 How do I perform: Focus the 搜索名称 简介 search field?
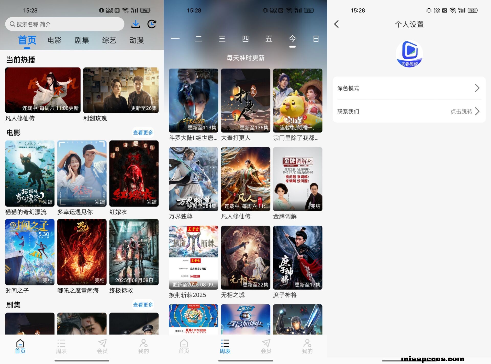click(65, 24)
